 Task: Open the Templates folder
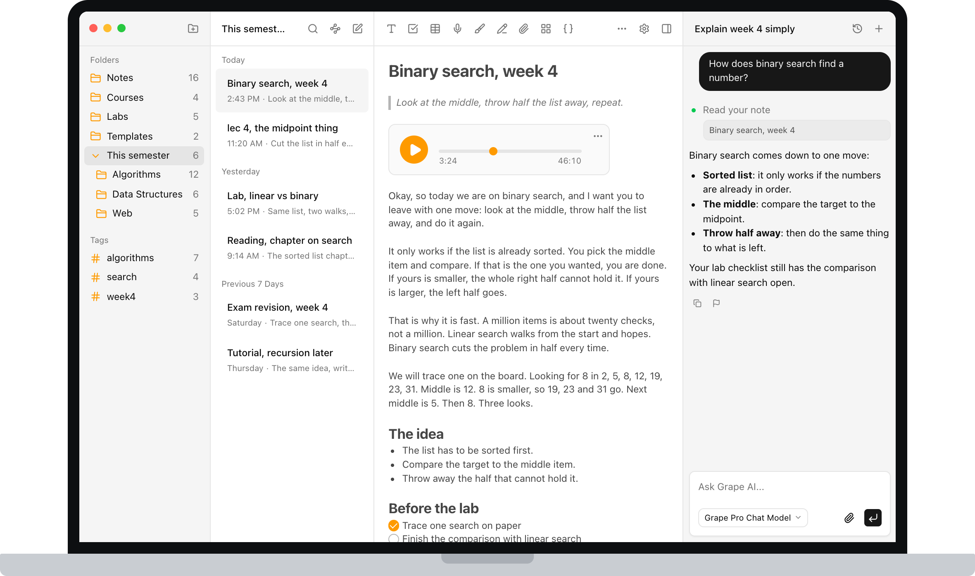point(144,136)
